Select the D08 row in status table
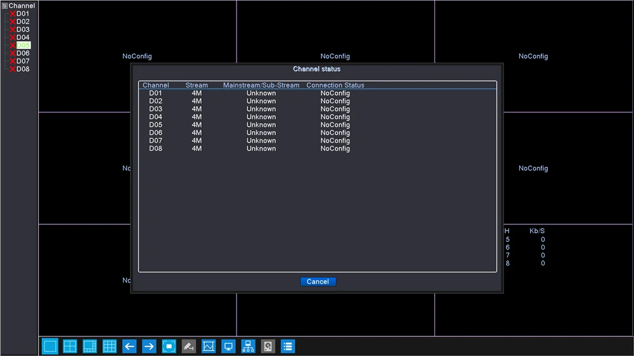 click(318, 148)
